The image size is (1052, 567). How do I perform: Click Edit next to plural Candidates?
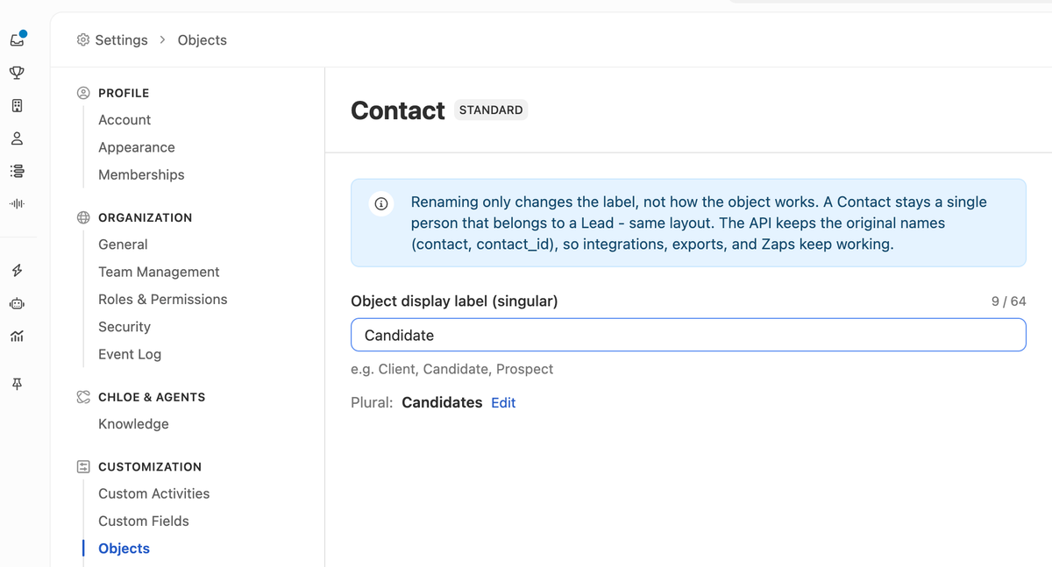point(503,403)
